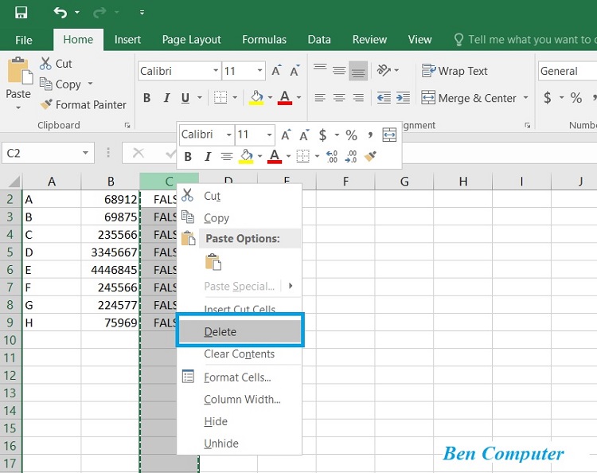Click Decrease Decimal in mini toolbar
The width and height of the screenshot is (597, 473).
tap(351, 156)
